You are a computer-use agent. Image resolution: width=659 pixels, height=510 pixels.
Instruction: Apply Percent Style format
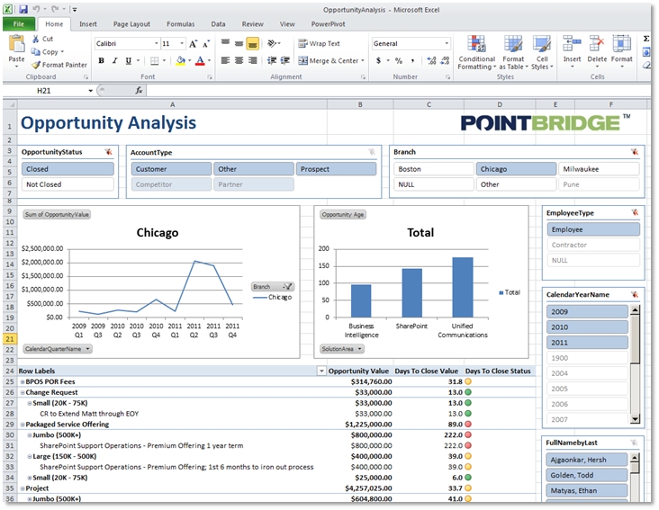(x=399, y=61)
